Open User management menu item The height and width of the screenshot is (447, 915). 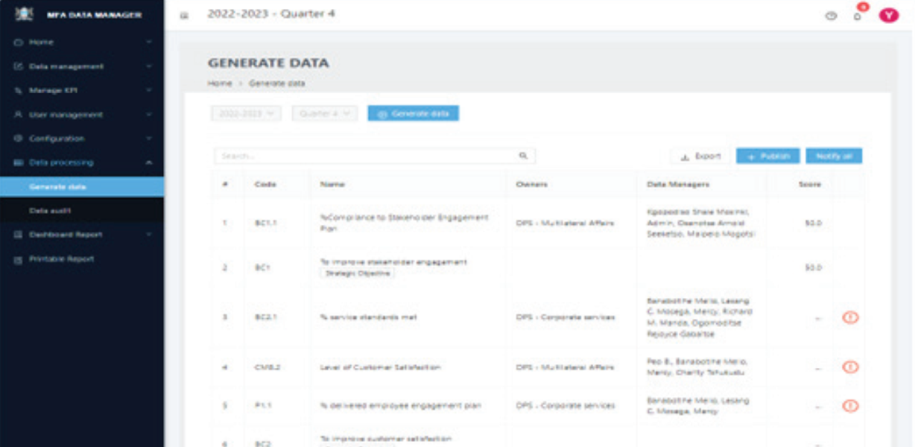point(82,115)
